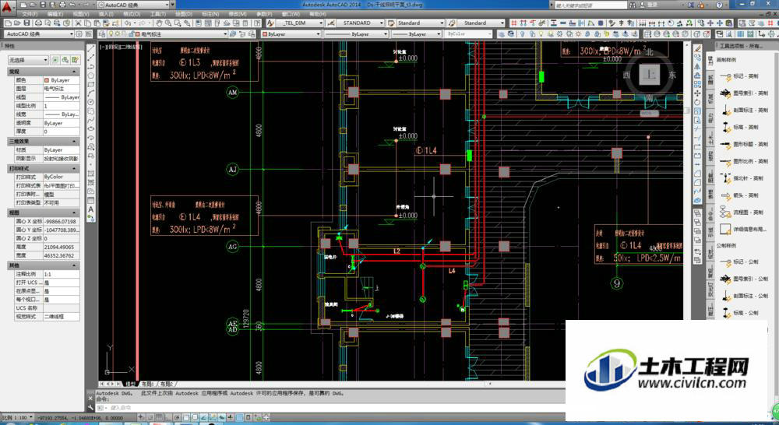779x425 pixels.
Task: Click 指北针 - 英制 in tool palette
Action: coord(742,177)
